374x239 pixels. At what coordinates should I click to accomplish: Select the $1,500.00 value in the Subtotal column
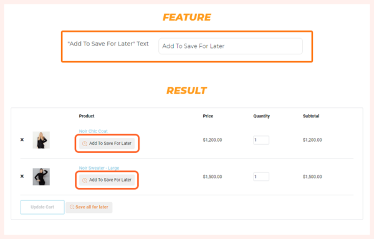[x=312, y=177]
